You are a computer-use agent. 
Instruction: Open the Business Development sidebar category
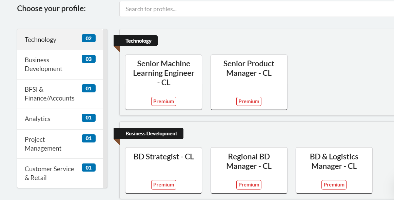point(43,64)
